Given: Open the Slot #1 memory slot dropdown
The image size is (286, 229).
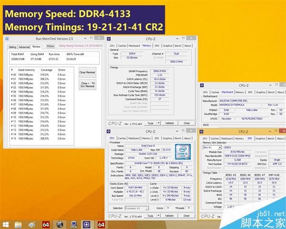Looking at the screenshot, I should coord(212,147).
